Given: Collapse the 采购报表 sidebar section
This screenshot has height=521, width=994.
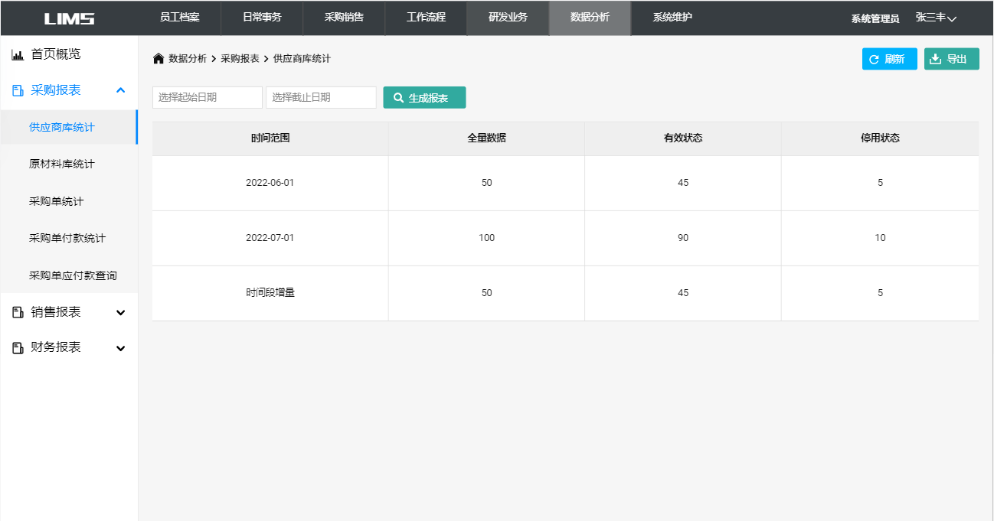Looking at the screenshot, I should tap(120, 90).
